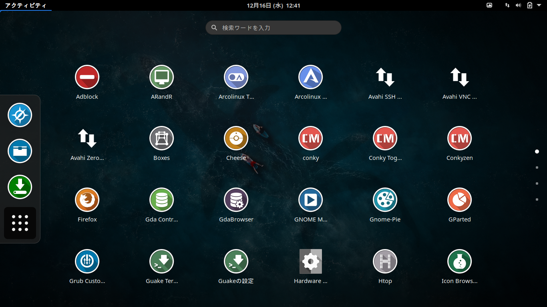547x307 pixels.
Task: Open Avahi SSH server browser
Action: click(385, 77)
